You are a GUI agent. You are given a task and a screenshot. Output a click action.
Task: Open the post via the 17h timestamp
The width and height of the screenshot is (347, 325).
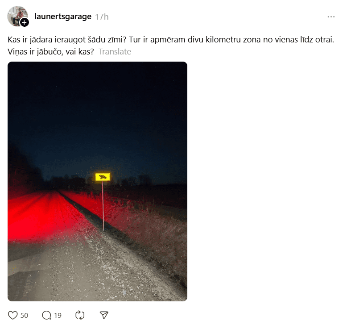(102, 17)
